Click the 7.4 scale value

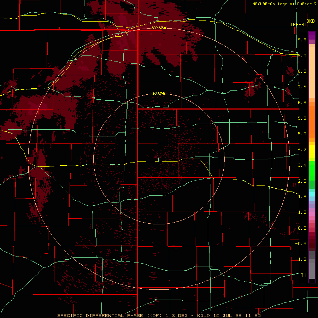302,87
